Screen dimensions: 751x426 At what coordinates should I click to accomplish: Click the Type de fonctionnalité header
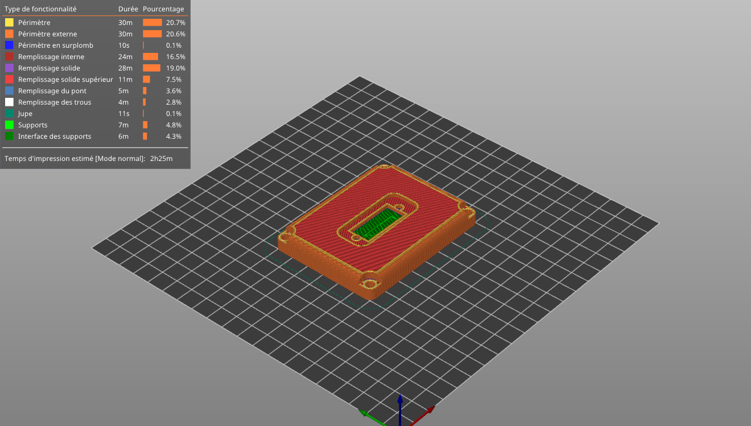click(40, 9)
